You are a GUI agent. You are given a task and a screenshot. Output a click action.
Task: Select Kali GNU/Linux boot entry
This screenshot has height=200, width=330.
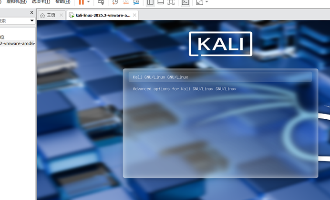[220, 77]
